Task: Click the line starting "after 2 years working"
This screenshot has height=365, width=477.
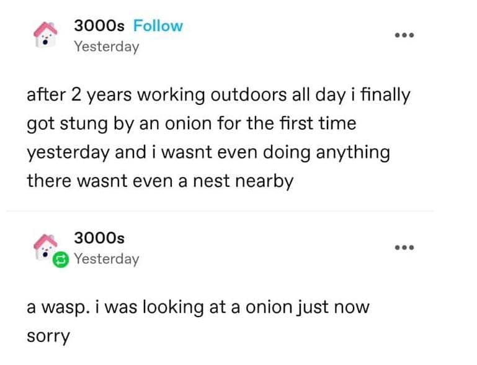Action: coord(218,96)
